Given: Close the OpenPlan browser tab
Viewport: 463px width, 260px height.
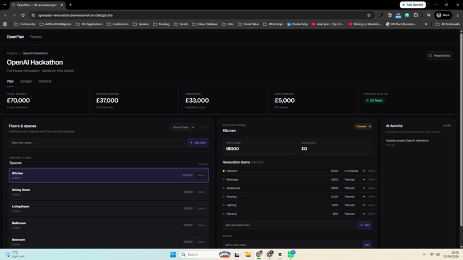Looking at the screenshot, I should coord(61,5).
